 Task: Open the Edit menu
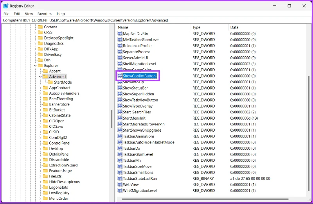[17, 14]
